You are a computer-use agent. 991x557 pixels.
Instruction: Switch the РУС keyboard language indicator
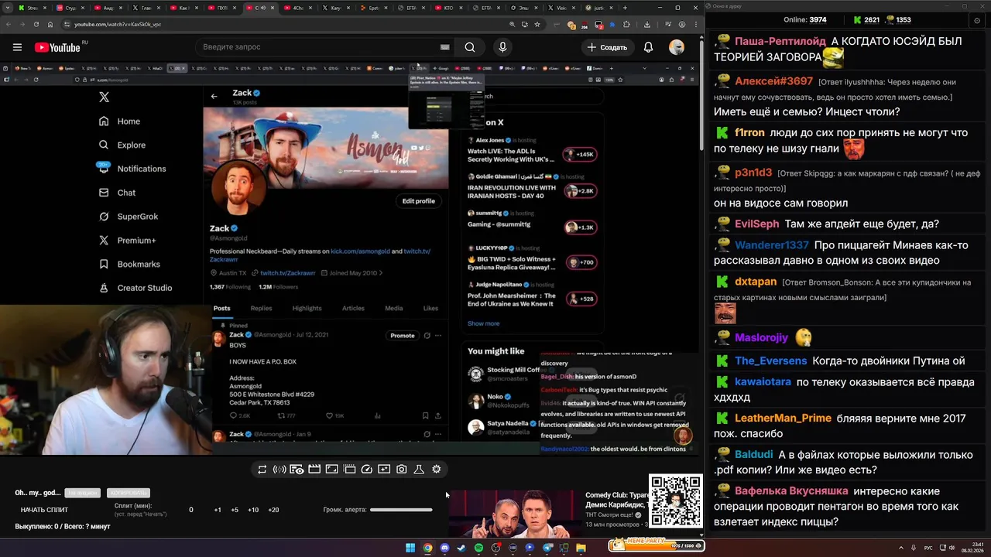coord(928,548)
